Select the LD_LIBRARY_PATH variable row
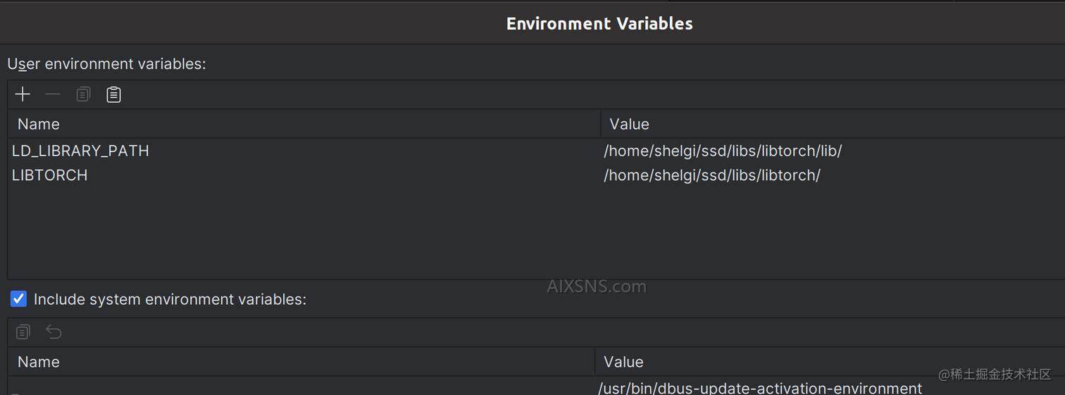Viewport: 1065px width, 395px height. tap(80, 151)
